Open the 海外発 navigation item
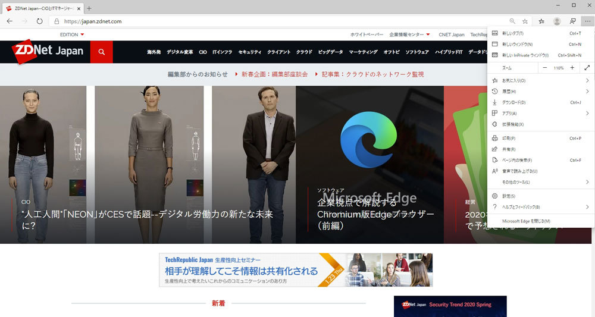Image resolution: width=595 pixels, height=317 pixels. point(154,52)
